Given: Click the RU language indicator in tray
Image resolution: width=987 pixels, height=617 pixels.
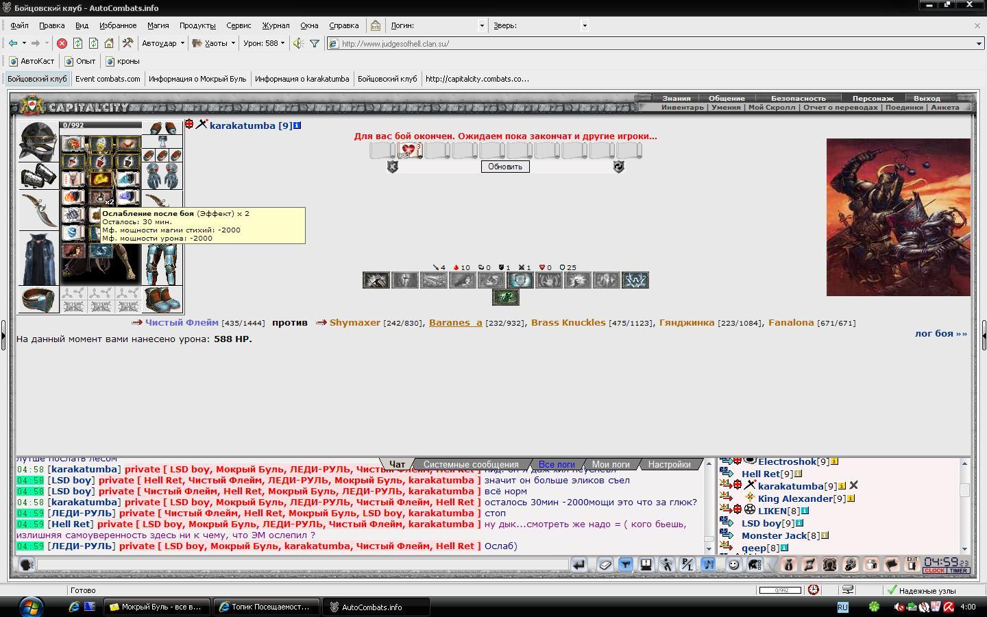Looking at the screenshot, I should (x=843, y=607).
